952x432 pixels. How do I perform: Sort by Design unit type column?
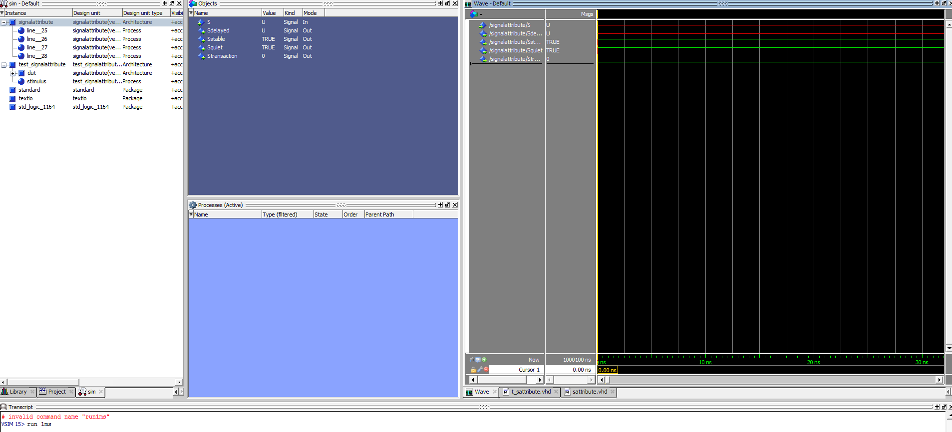146,13
